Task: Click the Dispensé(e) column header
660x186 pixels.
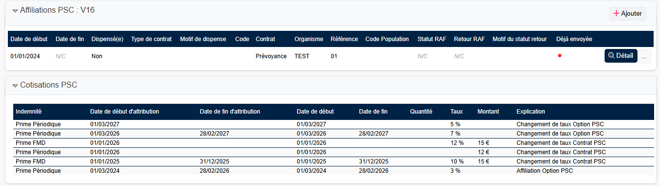Action: pyautogui.click(x=107, y=39)
